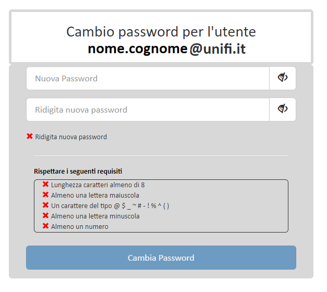This screenshot has height=292, width=327.
Task: Click red X beside Ridigita nuova password
Action: tap(30, 137)
